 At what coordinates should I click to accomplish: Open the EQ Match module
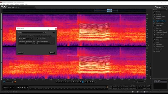point(159,30)
